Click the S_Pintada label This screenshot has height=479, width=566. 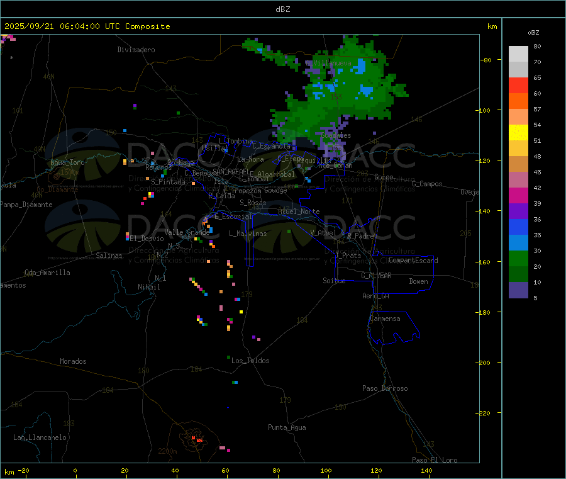click(x=168, y=182)
